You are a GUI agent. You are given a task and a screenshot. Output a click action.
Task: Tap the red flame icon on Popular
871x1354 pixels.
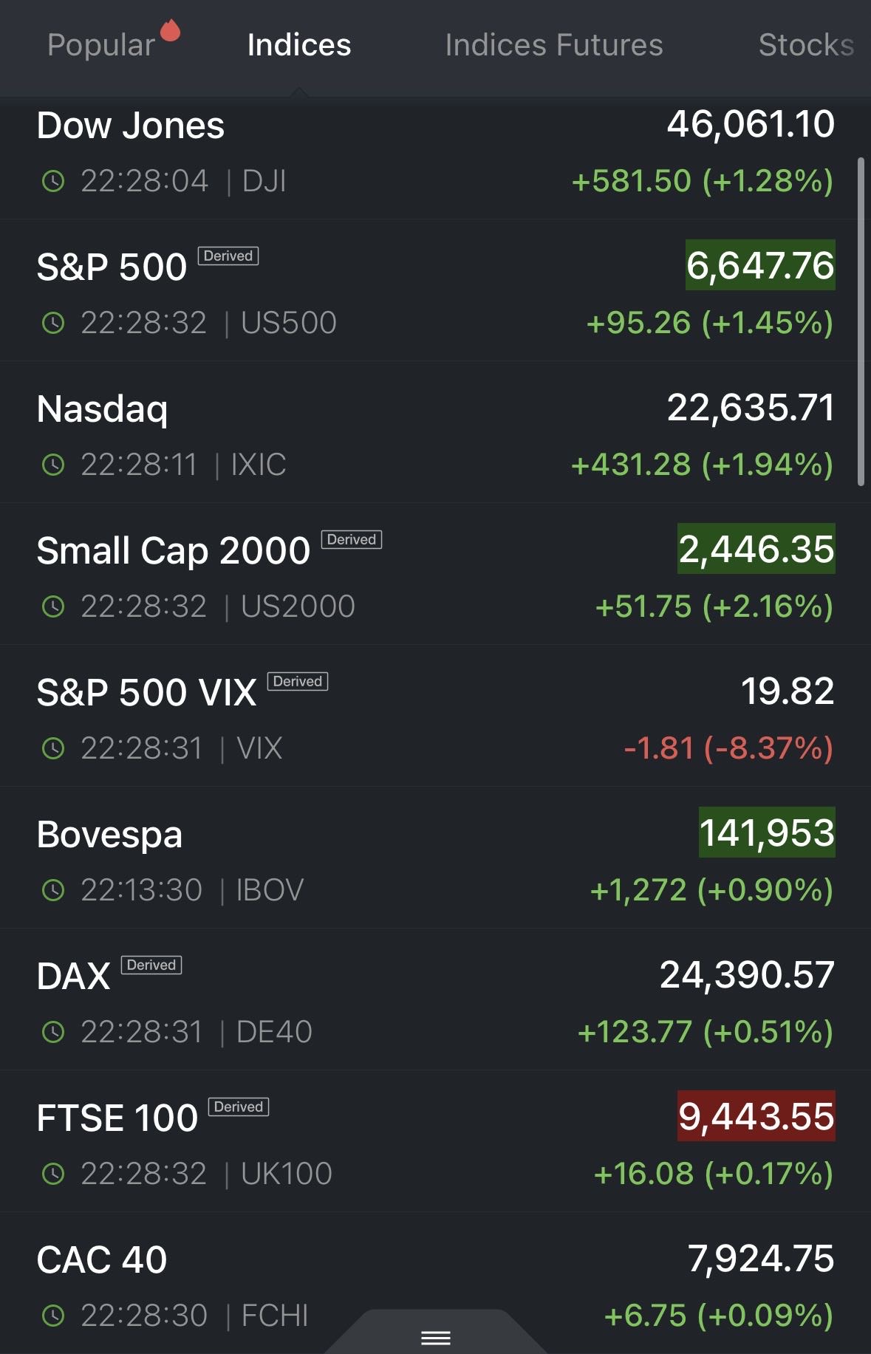coord(171,30)
